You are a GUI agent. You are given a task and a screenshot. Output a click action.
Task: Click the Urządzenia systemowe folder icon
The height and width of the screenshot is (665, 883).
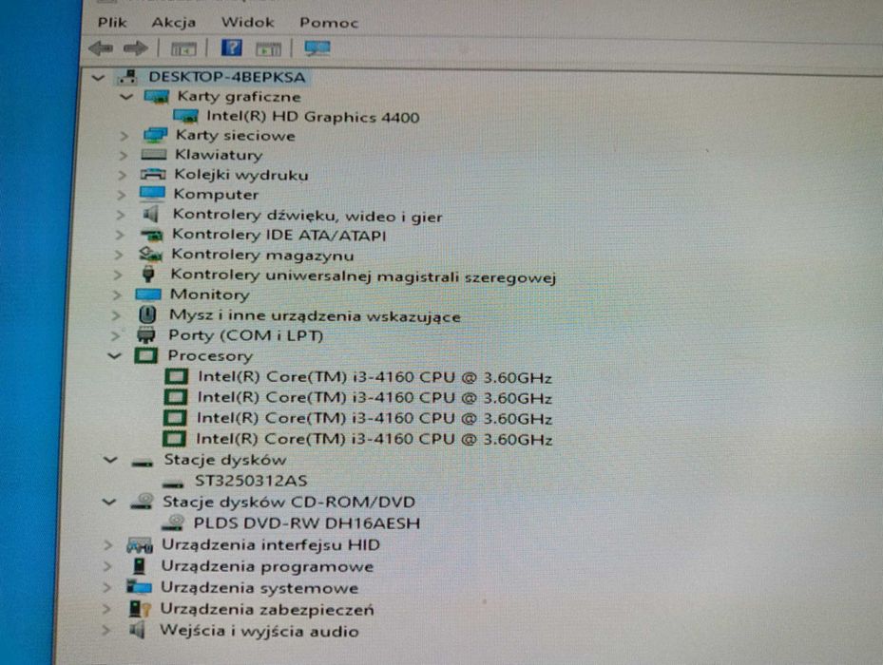(139, 587)
